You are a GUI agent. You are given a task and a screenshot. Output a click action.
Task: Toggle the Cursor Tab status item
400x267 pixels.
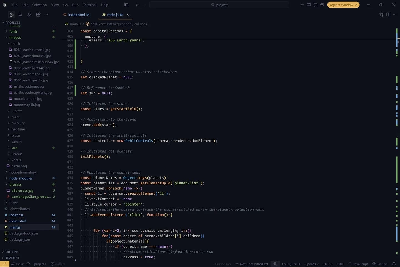coord(223,264)
